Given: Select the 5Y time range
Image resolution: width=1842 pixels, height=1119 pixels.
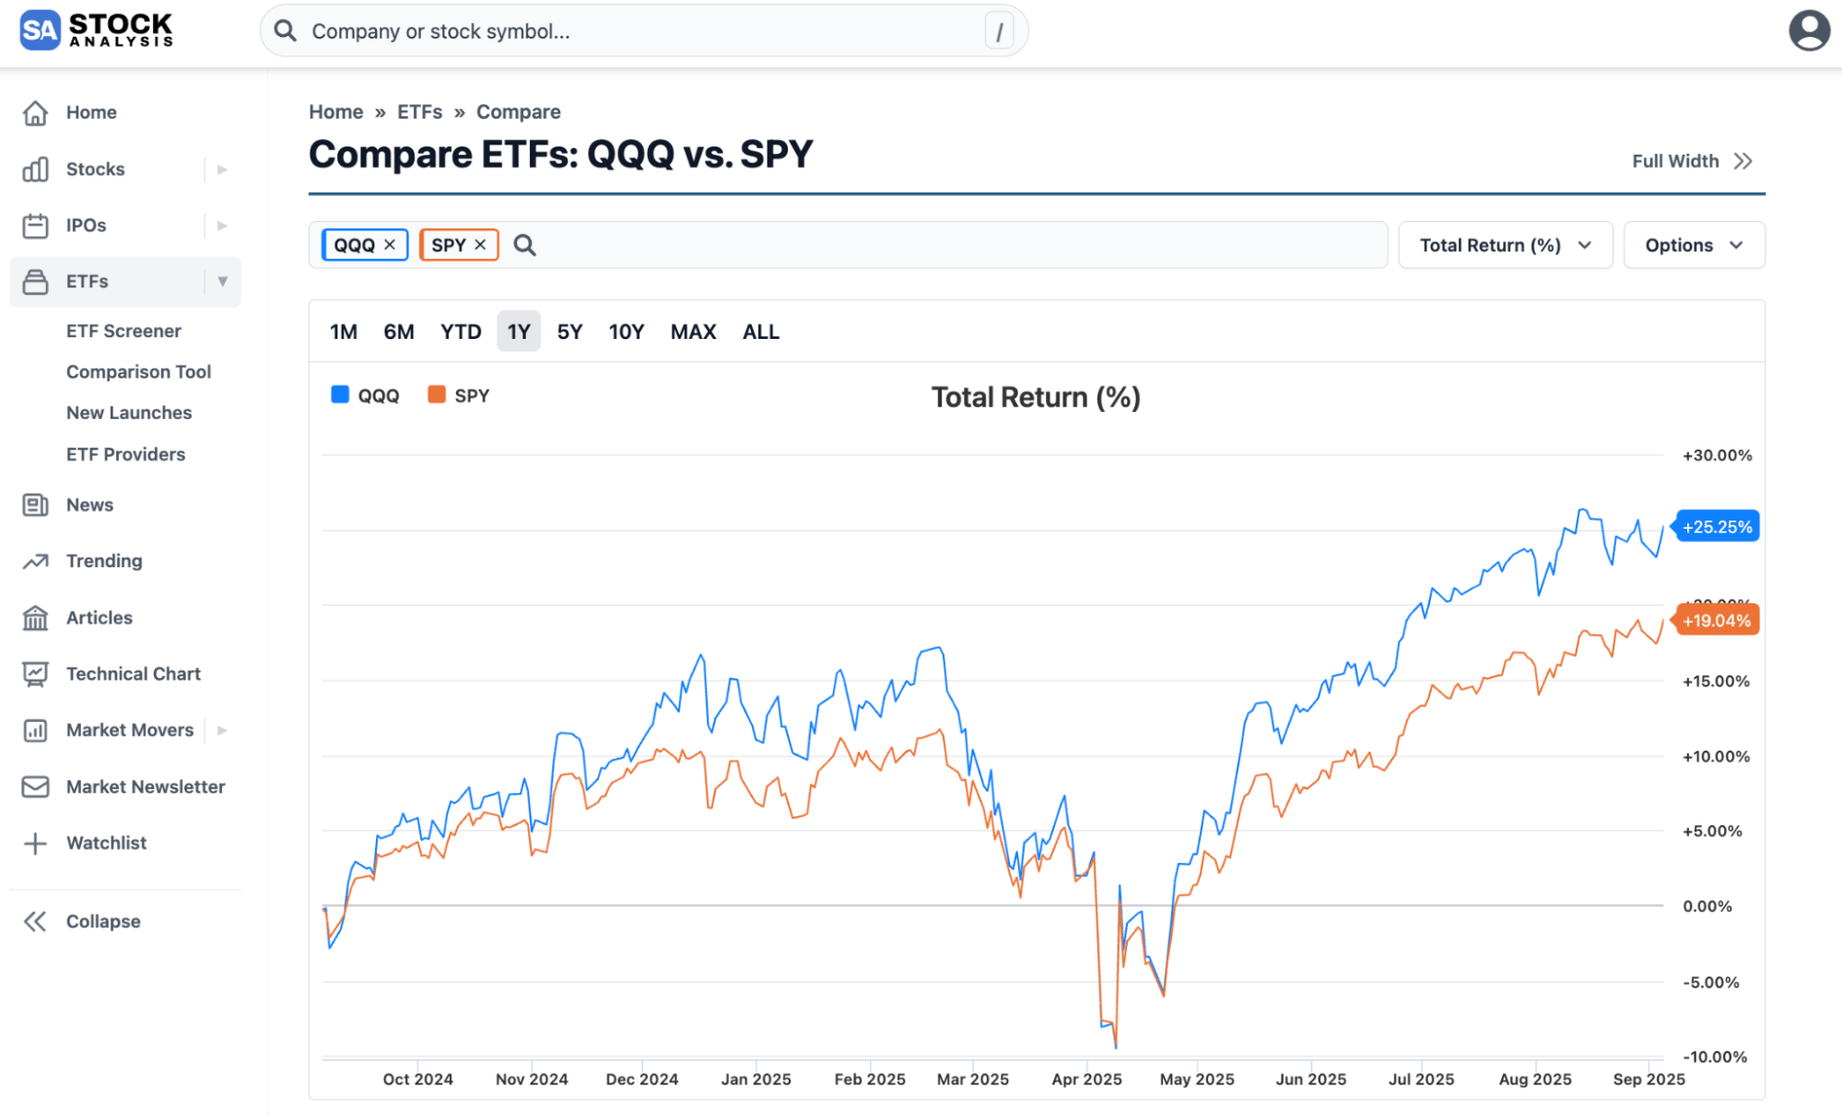Looking at the screenshot, I should tap(570, 332).
